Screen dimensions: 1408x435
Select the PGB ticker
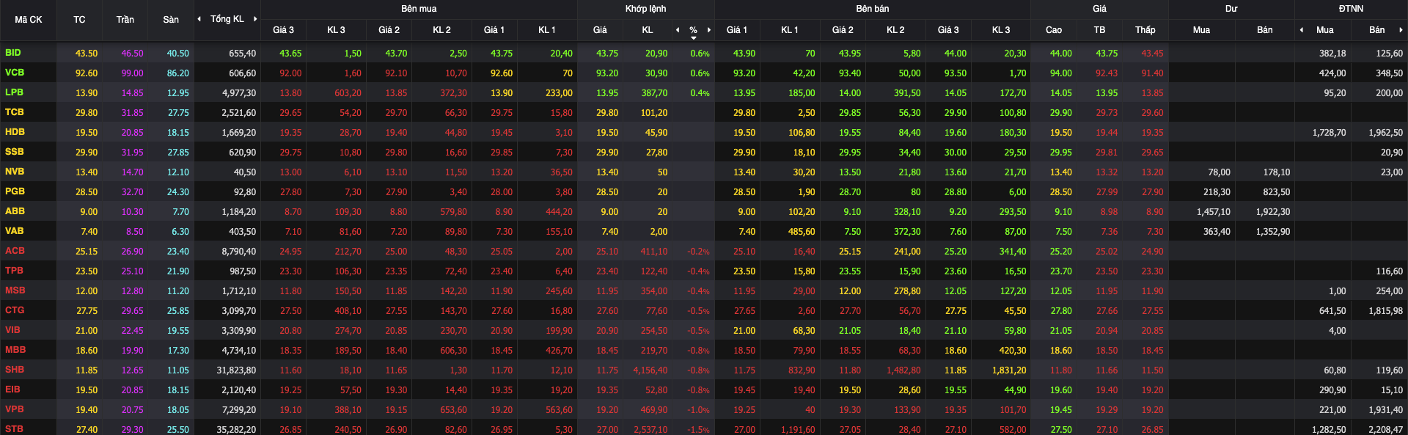click(15, 191)
